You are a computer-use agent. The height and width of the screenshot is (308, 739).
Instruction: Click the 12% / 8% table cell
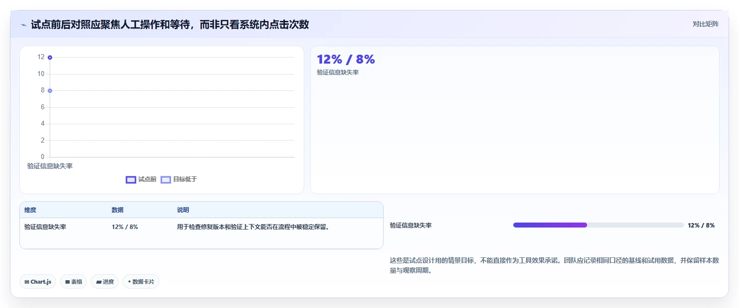[125, 227]
